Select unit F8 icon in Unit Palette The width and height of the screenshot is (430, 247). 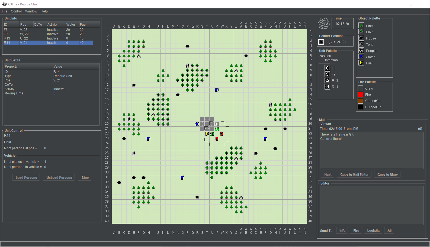click(327, 68)
